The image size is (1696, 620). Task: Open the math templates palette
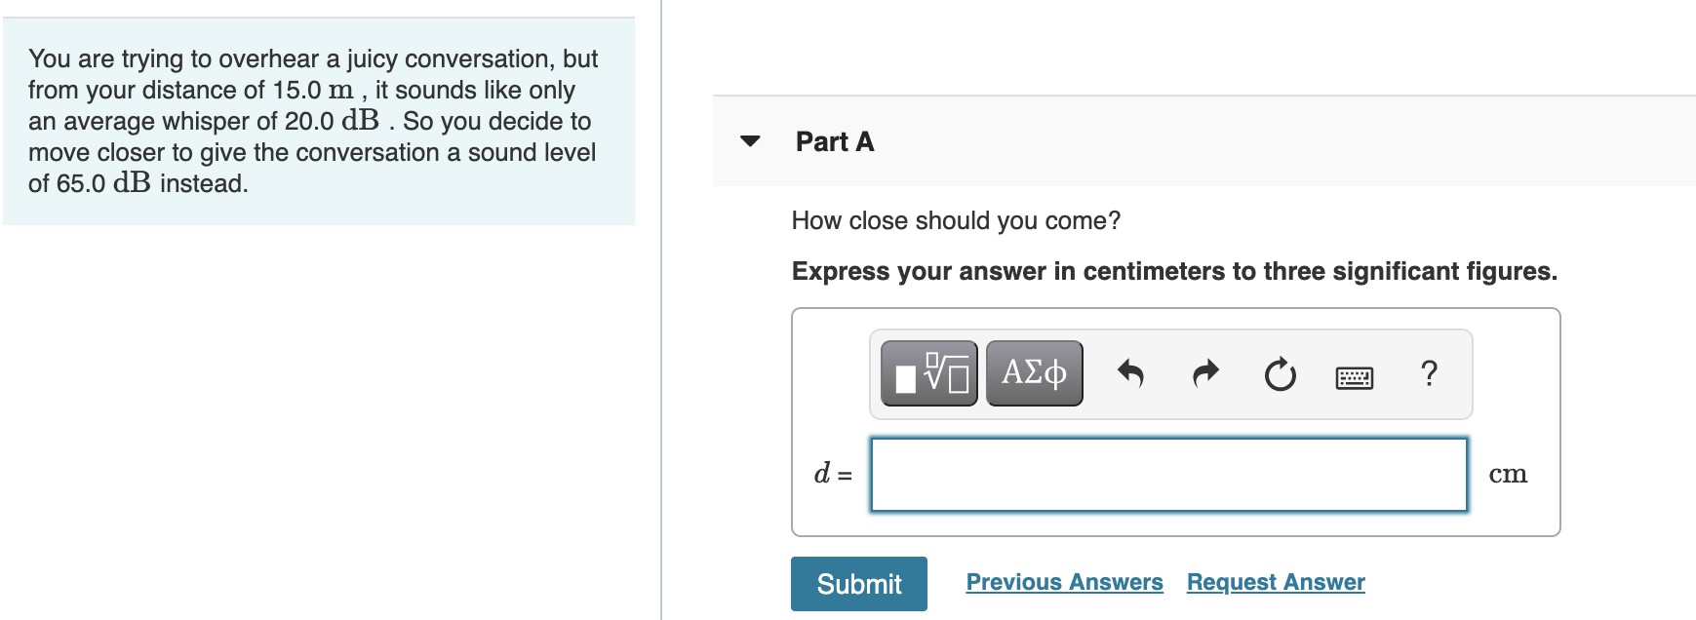click(928, 372)
